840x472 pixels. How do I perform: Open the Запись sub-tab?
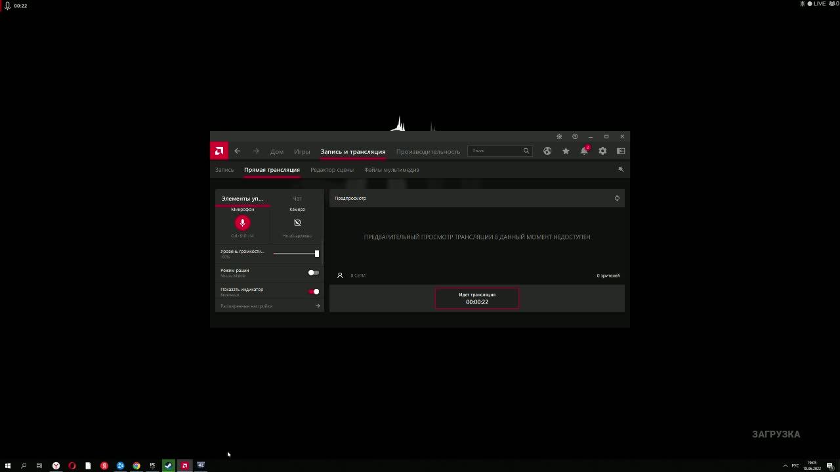(x=224, y=170)
